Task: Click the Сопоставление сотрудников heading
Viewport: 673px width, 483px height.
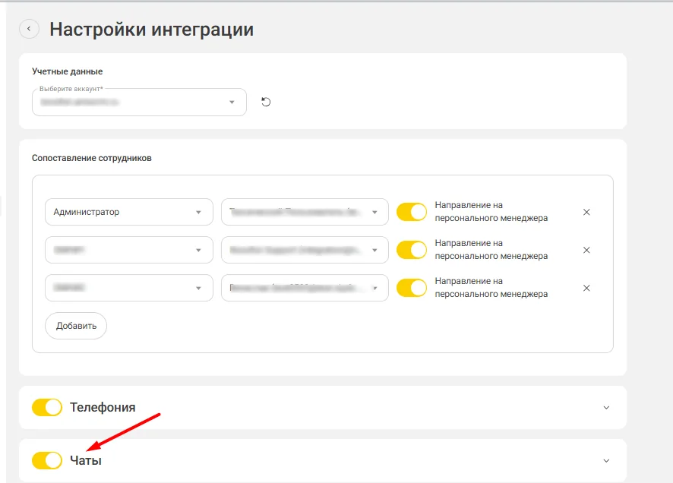Action: tap(92, 158)
